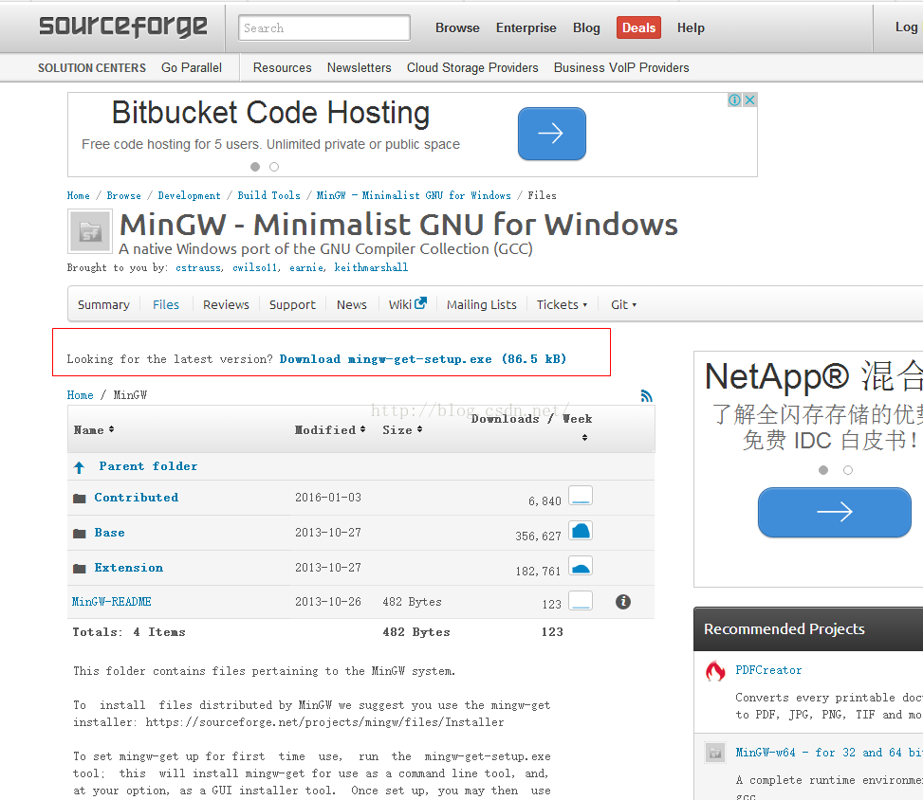The image size is (923, 800).
Task: Click the PDFCreator flame icon
Action: pos(715,671)
